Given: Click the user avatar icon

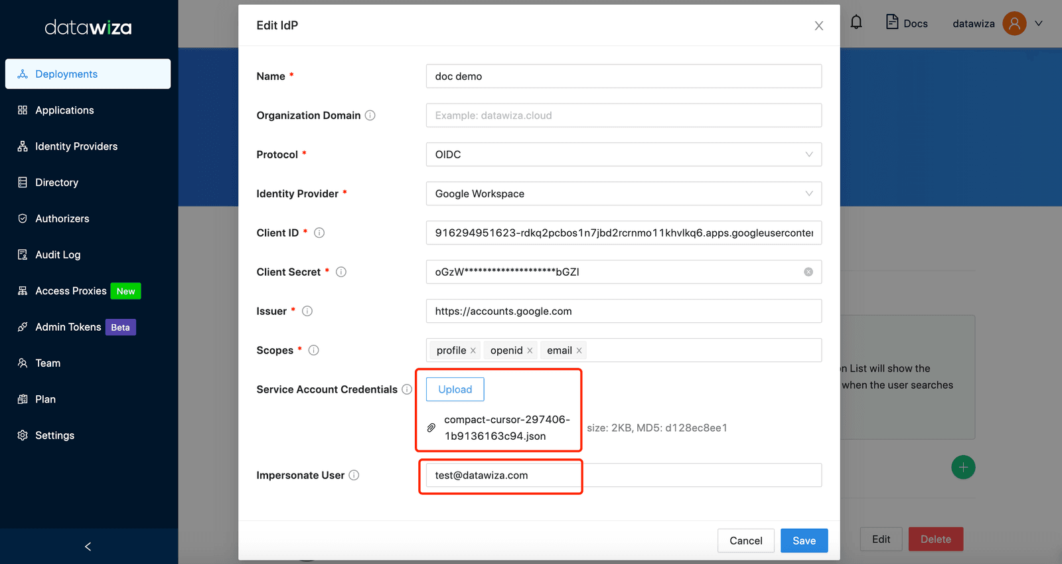Looking at the screenshot, I should coord(1014,23).
